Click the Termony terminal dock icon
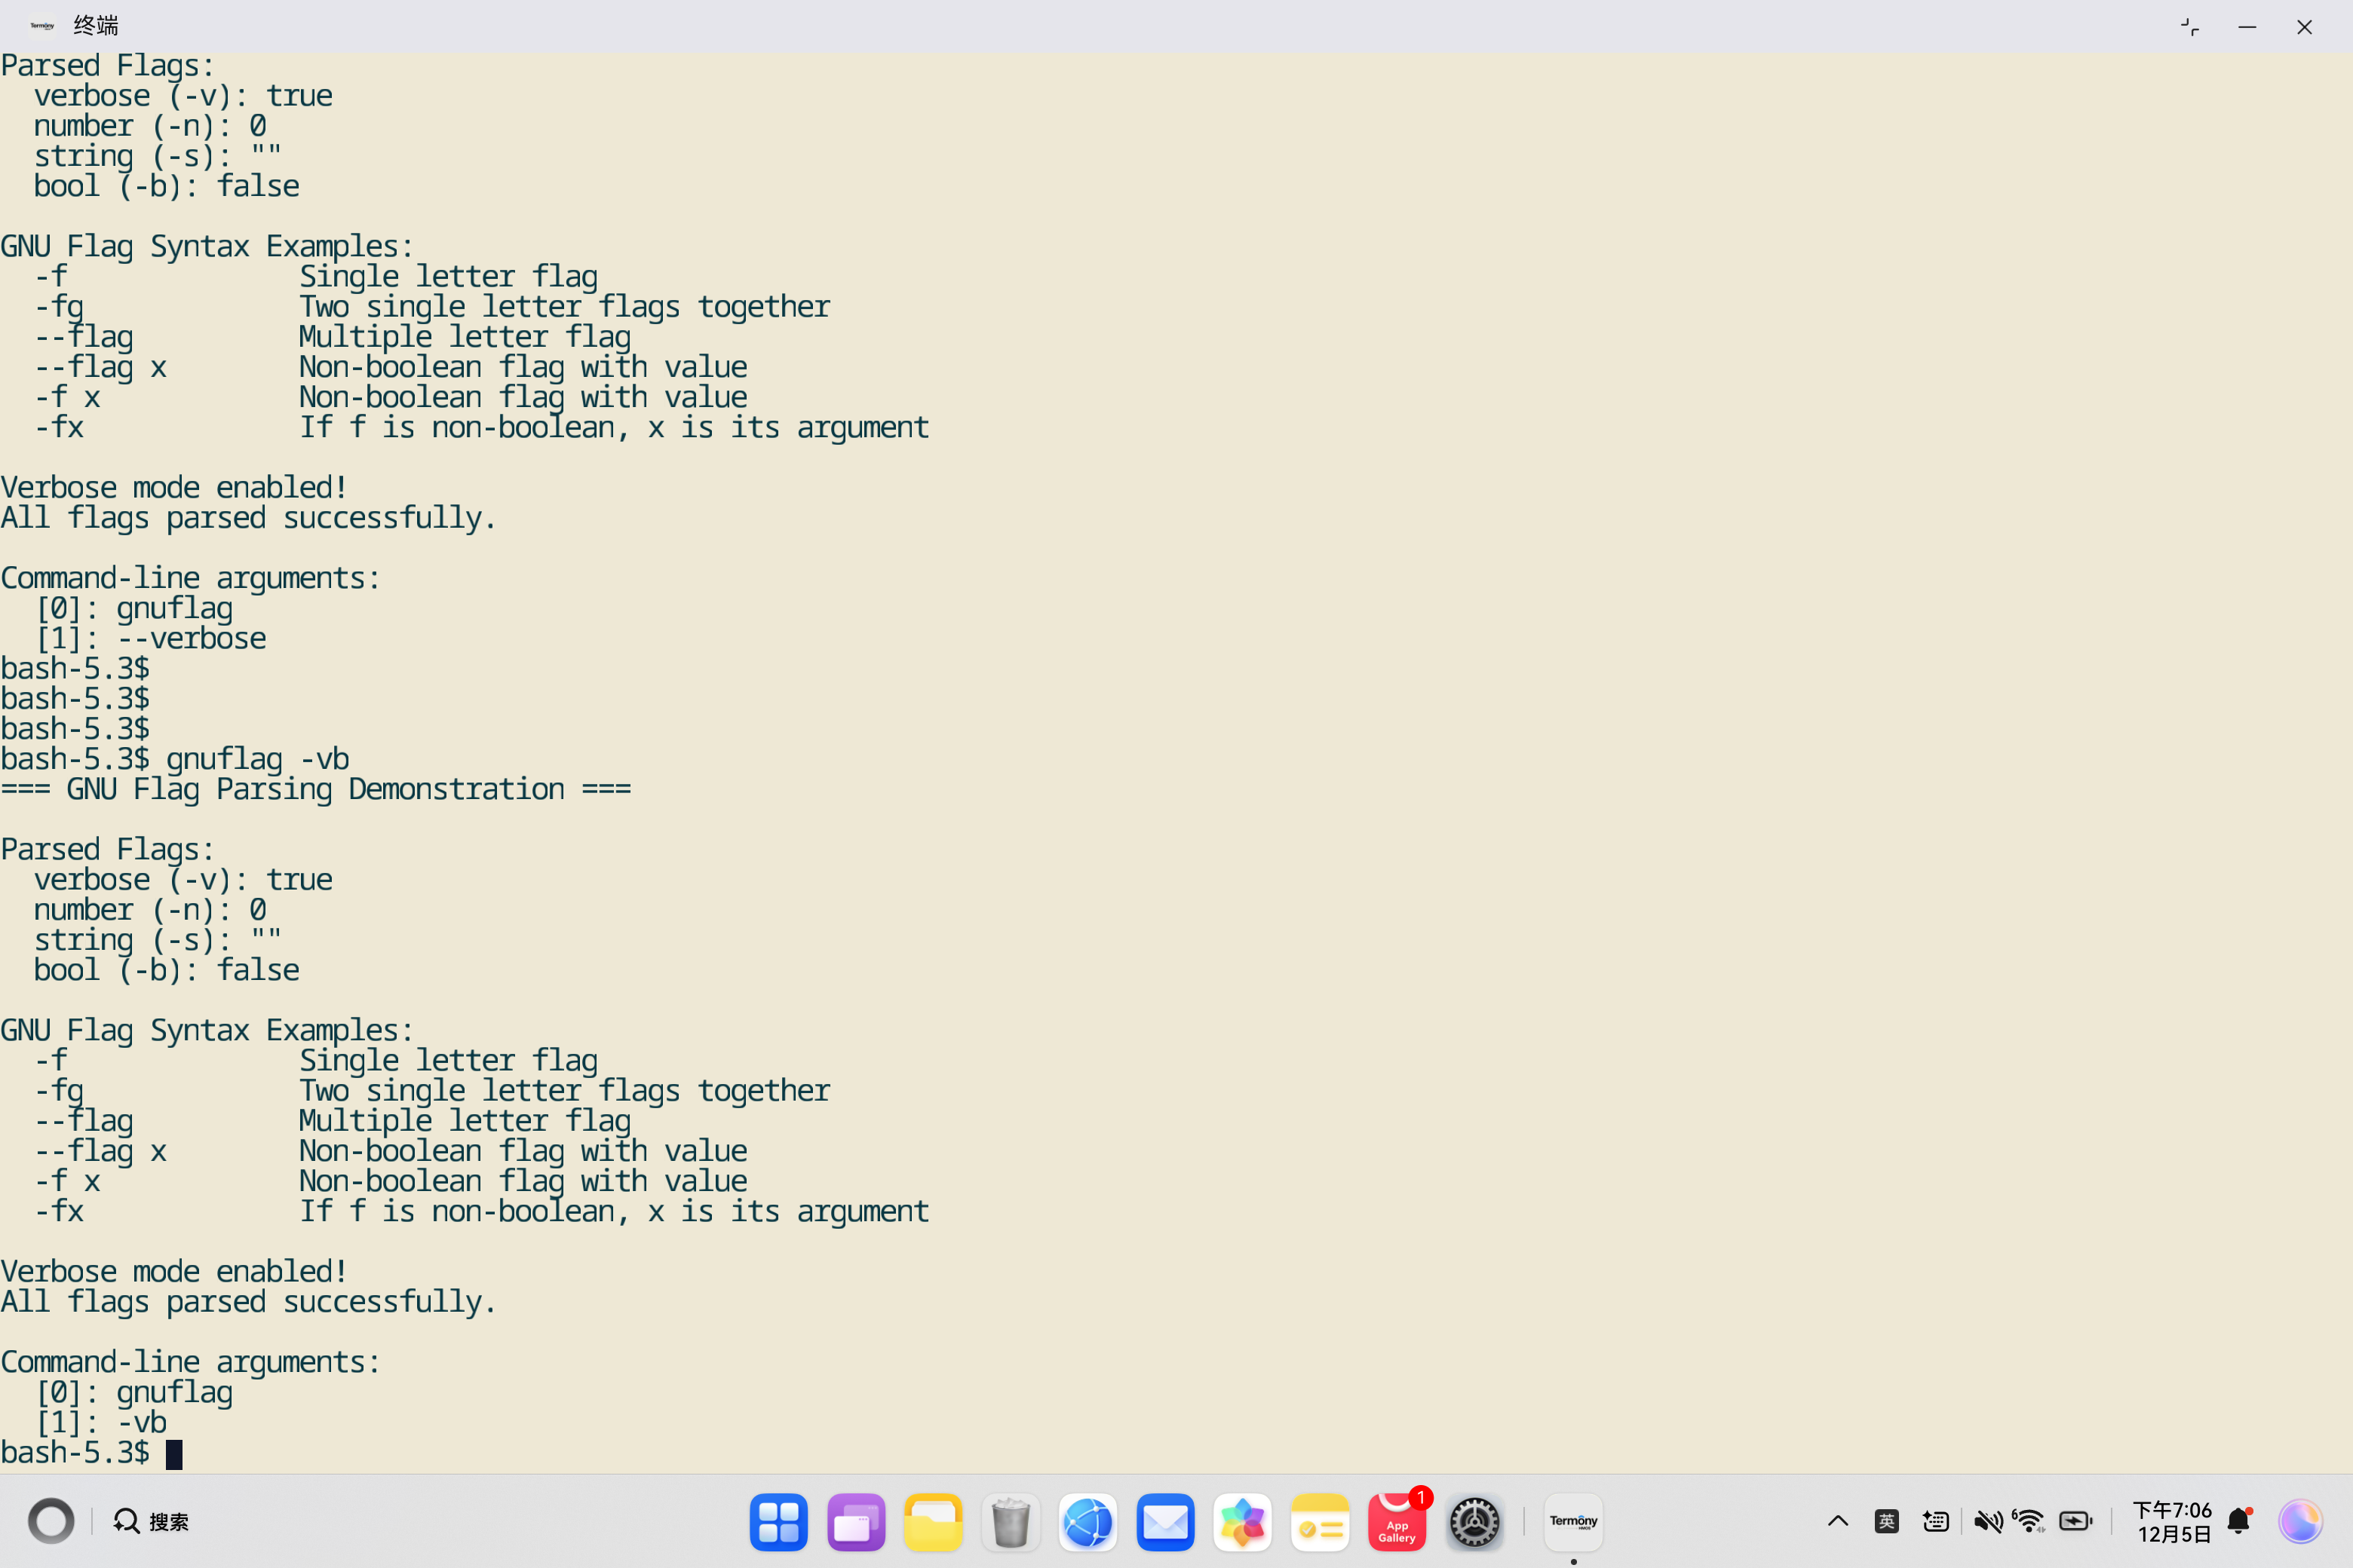 pyautogui.click(x=1572, y=1522)
